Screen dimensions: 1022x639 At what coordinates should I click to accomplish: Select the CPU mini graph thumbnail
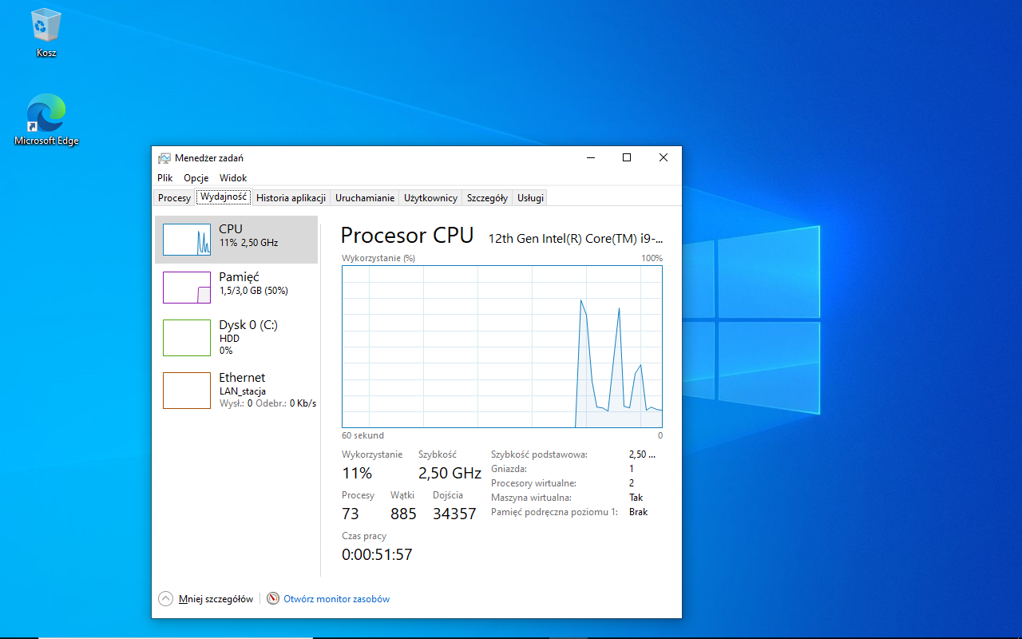click(187, 240)
